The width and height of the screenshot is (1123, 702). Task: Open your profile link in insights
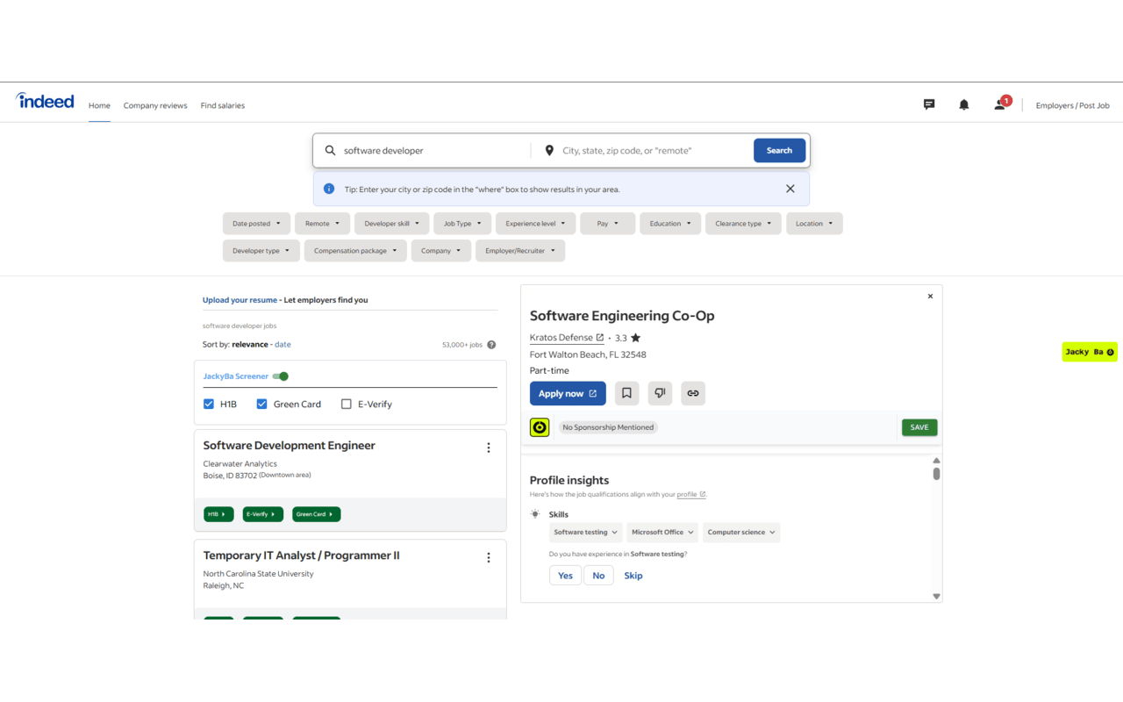point(691,495)
